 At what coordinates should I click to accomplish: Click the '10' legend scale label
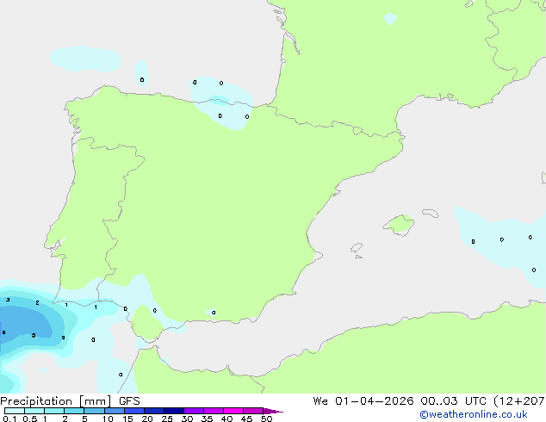click(x=108, y=419)
